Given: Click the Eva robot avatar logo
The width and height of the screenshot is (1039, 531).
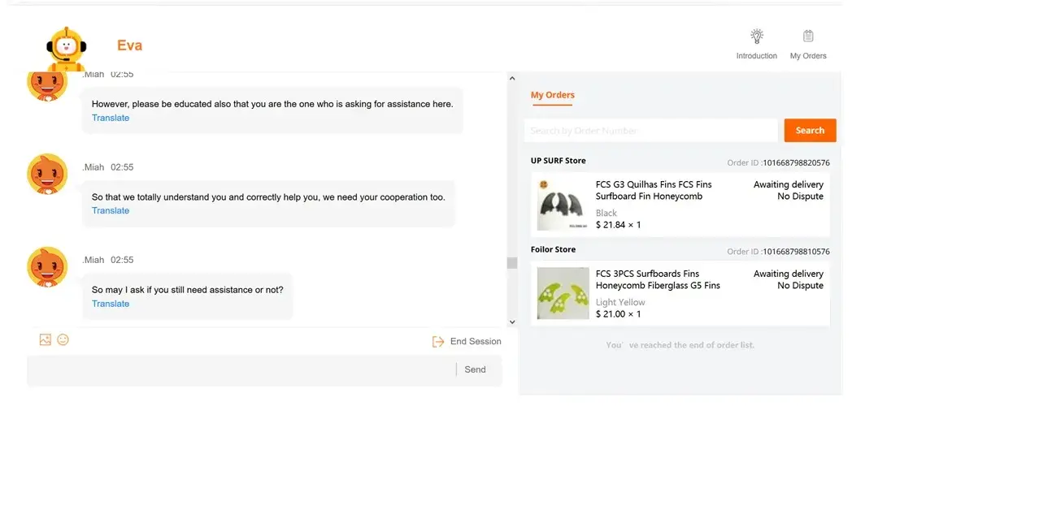Looking at the screenshot, I should (x=66, y=49).
